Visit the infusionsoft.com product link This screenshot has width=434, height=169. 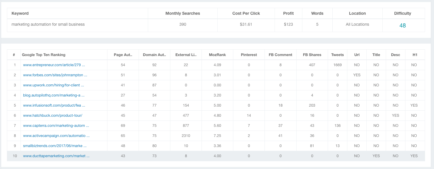pos(54,105)
